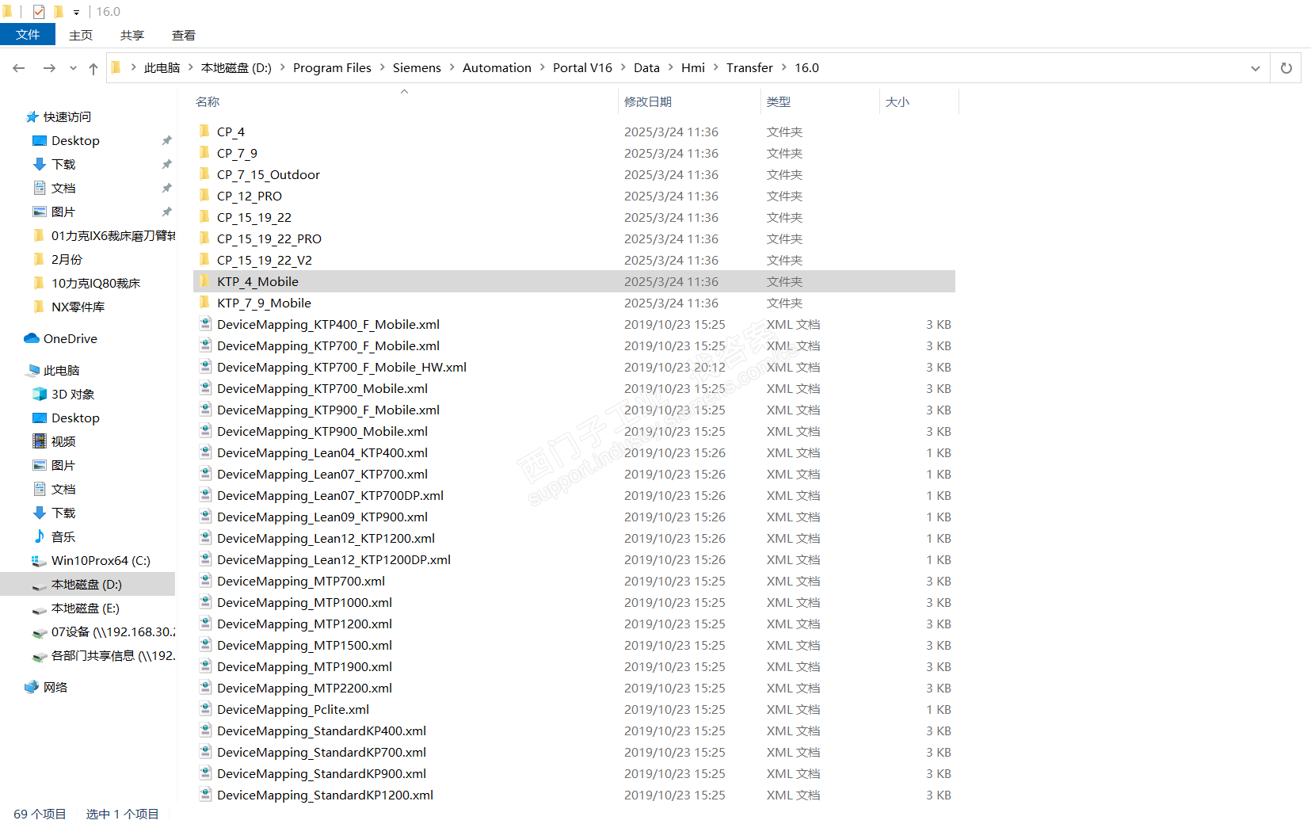Click Siemens in the address path
The image size is (1311, 824).
click(x=417, y=68)
